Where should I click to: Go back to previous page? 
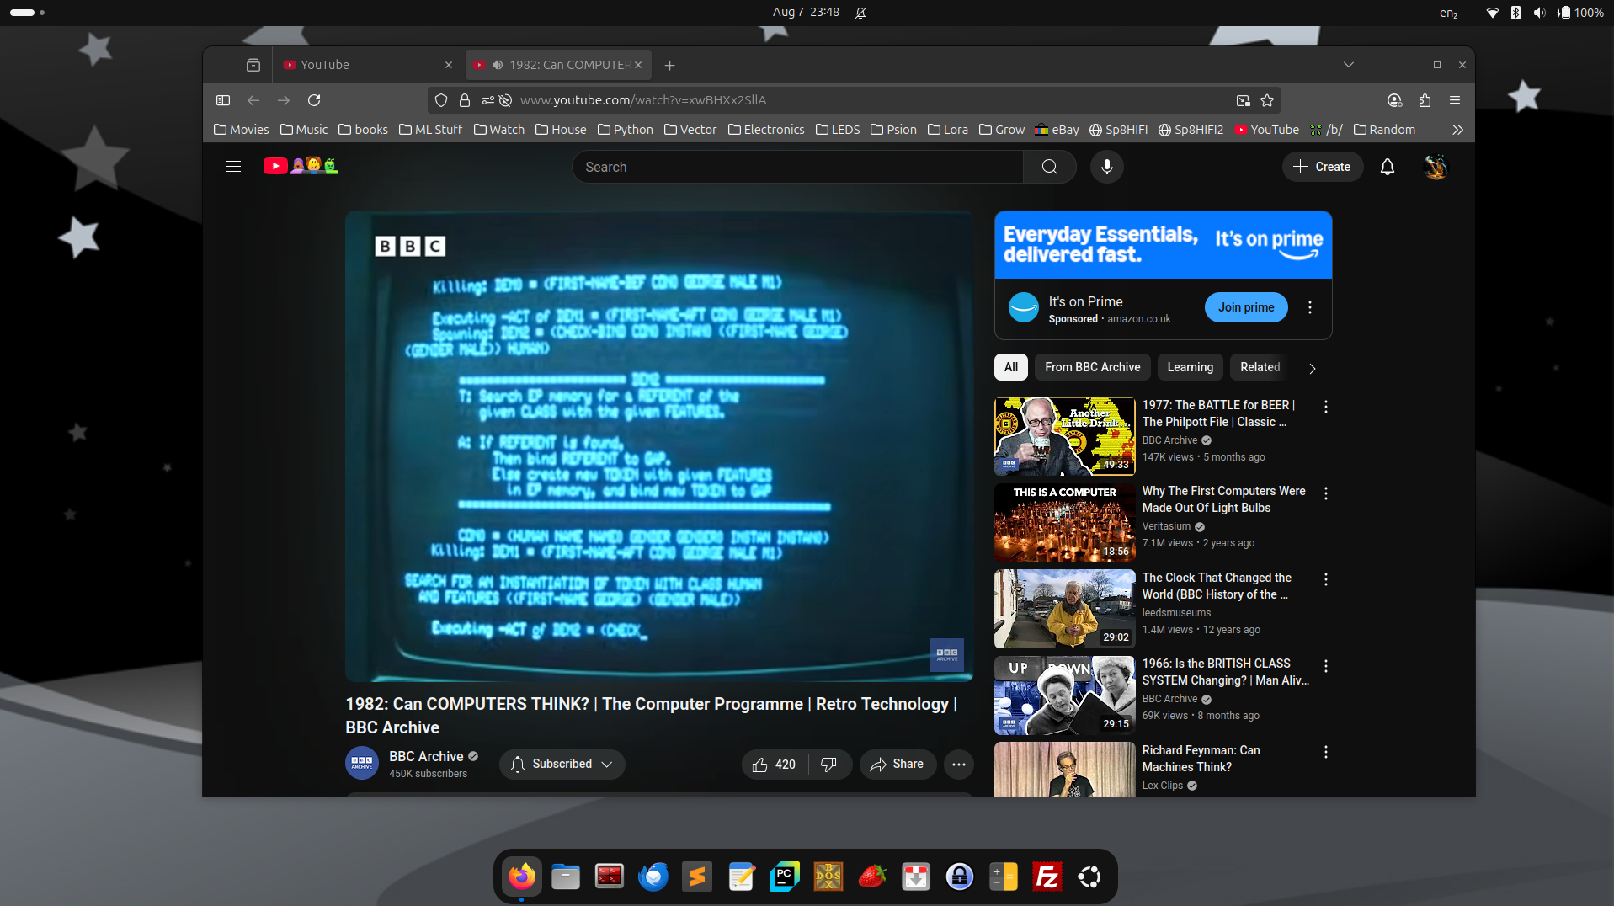(x=253, y=100)
